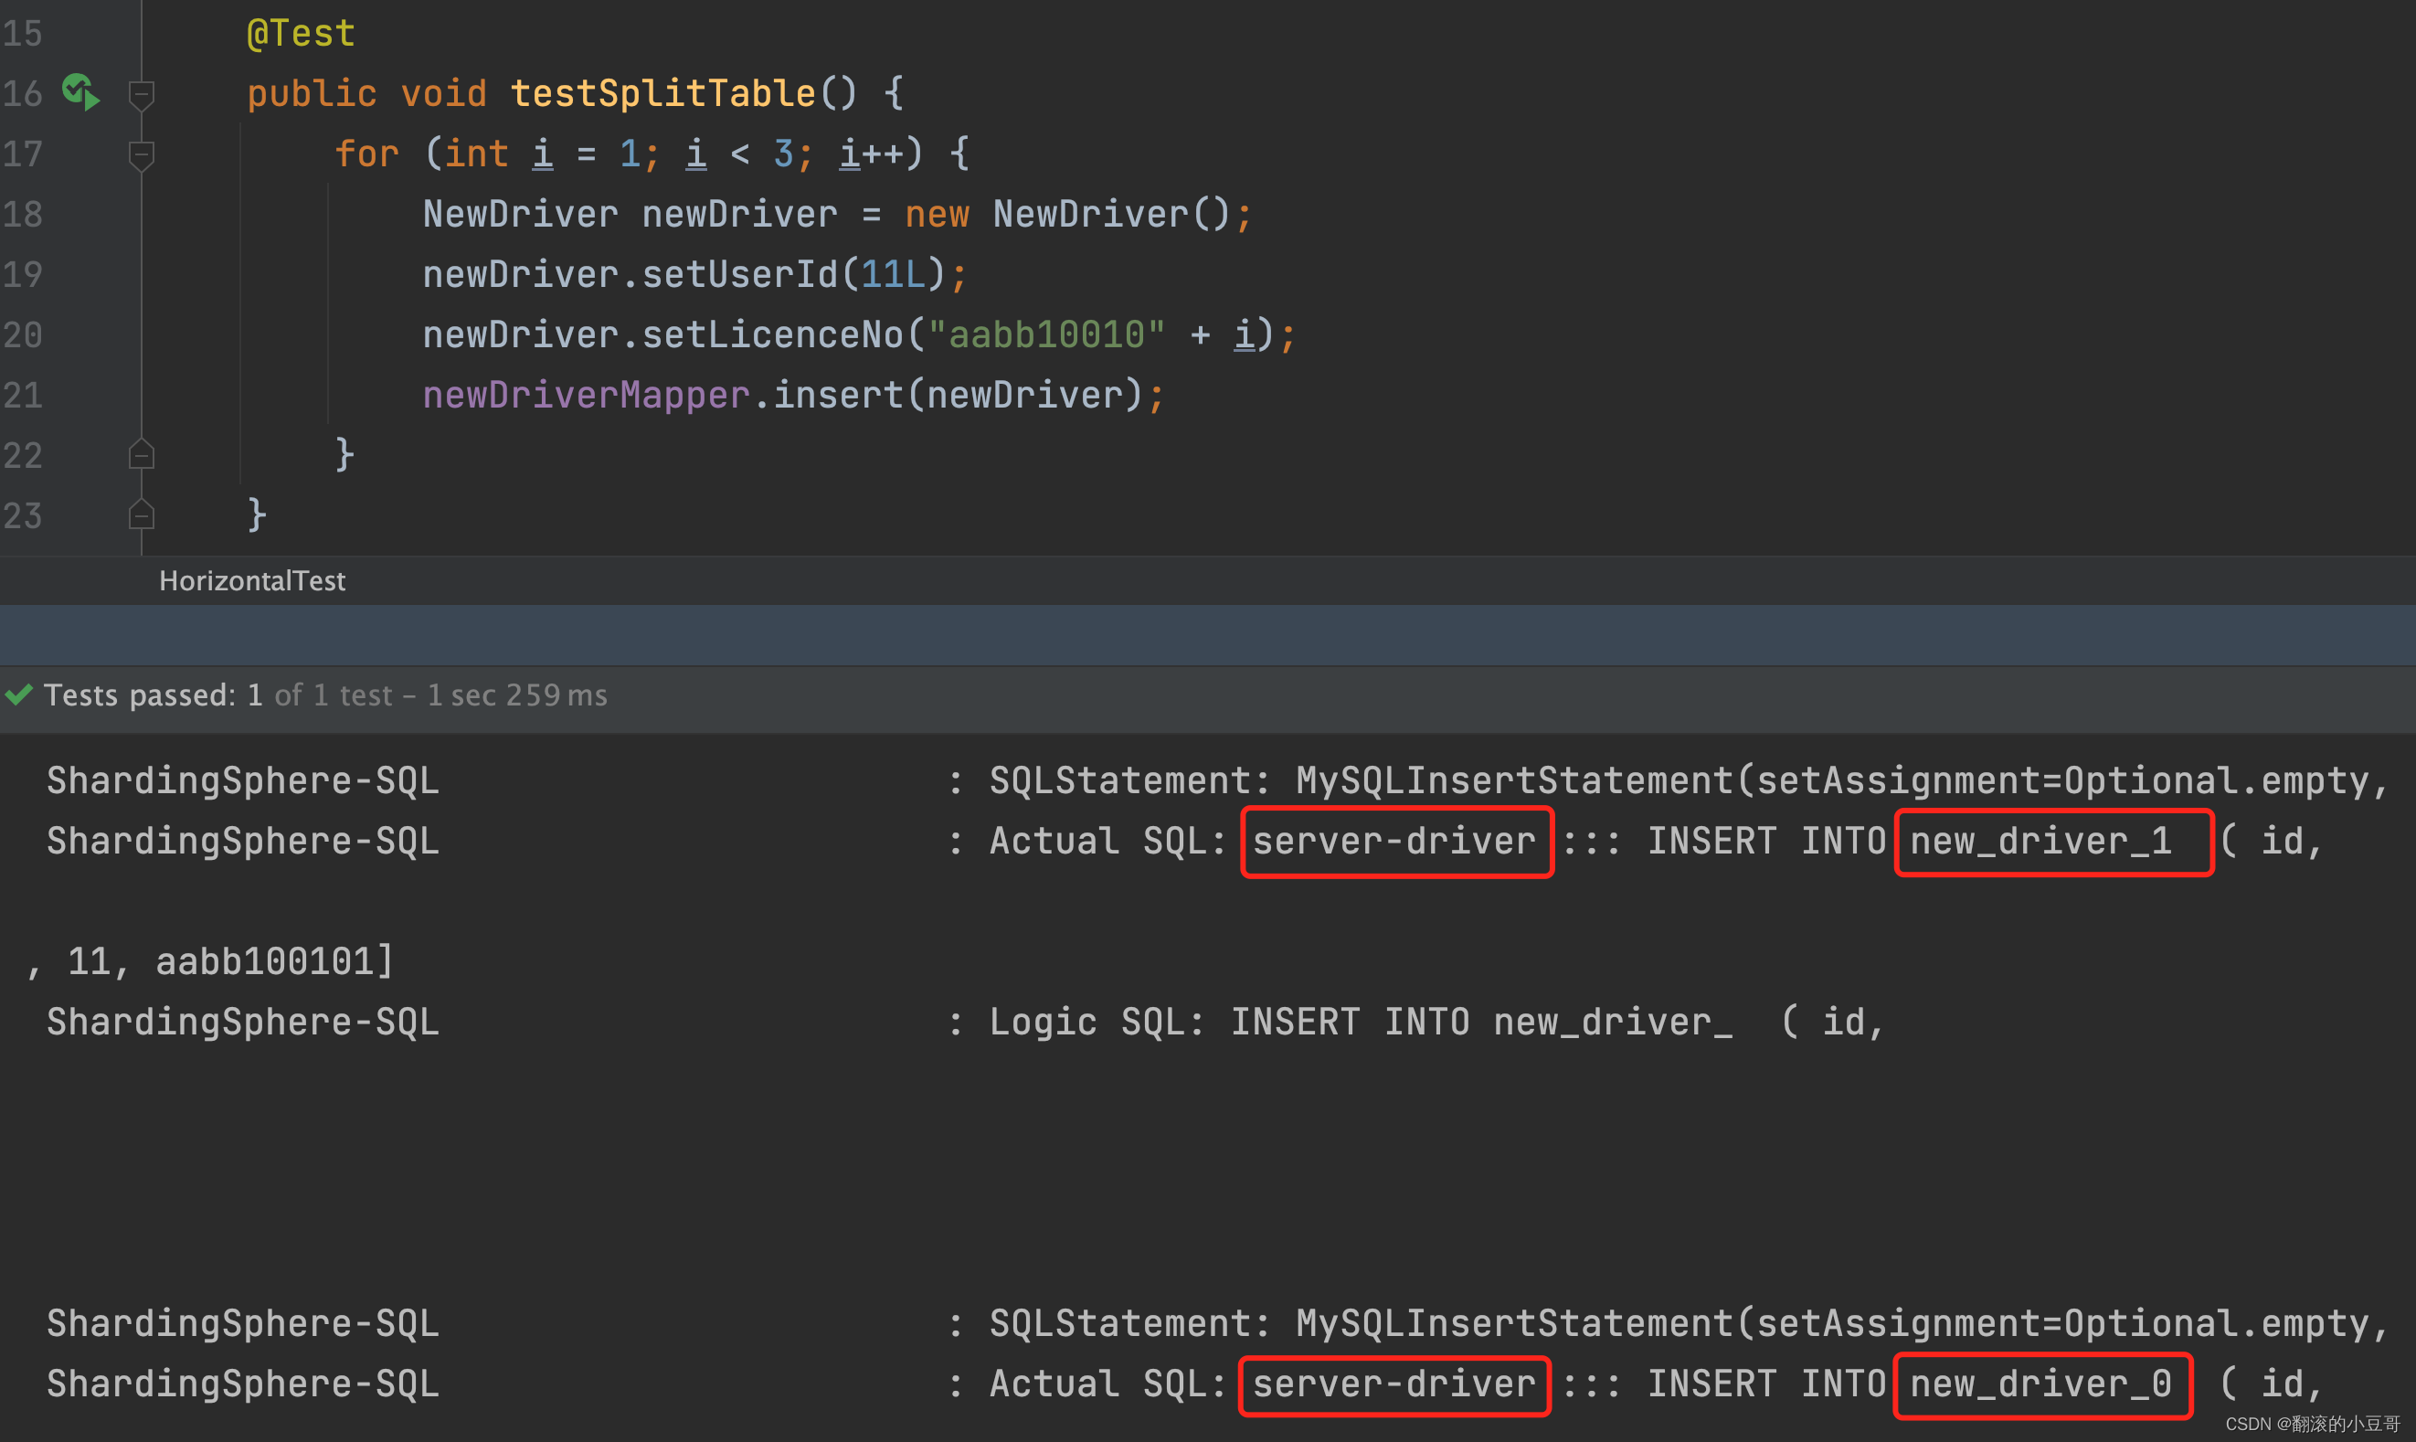Image resolution: width=2416 pixels, height=1442 pixels.
Task: Click the setUserId method call
Action: (x=739, y=275)
